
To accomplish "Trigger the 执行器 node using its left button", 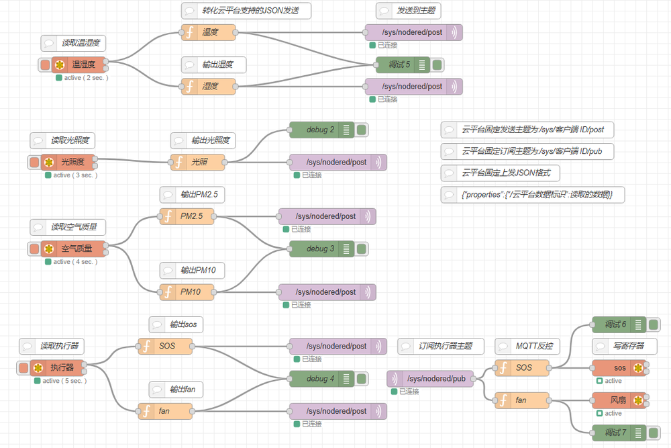I will pos(23,368).
